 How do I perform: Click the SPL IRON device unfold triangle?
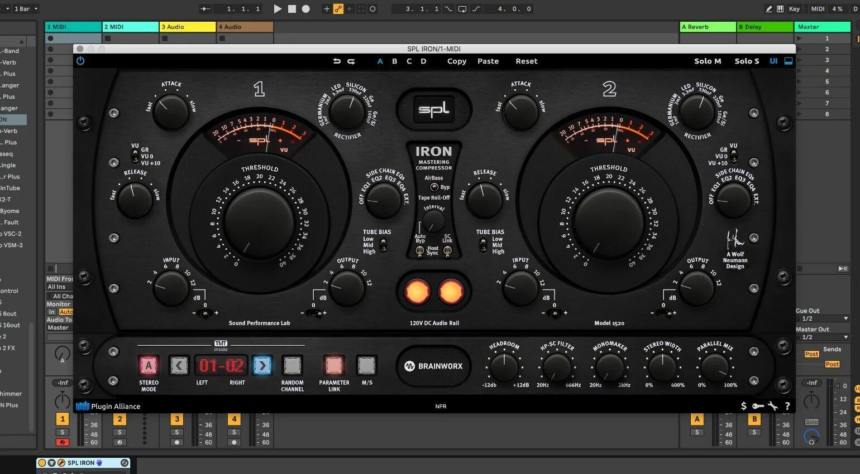[52, 463]
